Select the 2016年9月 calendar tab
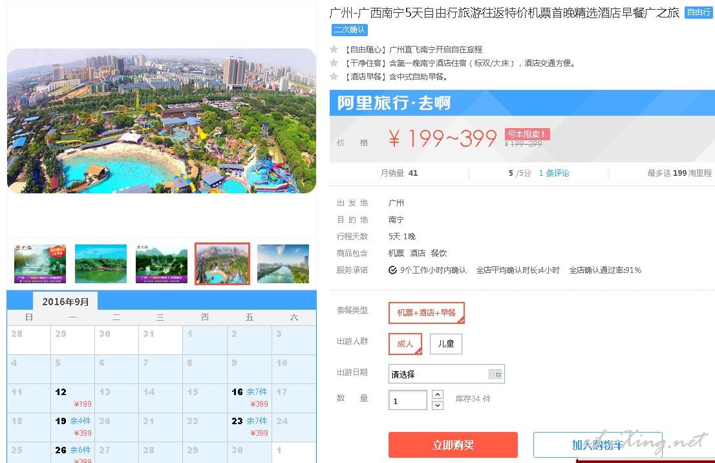The image size is (715, 463). click(x=65, y=301)
